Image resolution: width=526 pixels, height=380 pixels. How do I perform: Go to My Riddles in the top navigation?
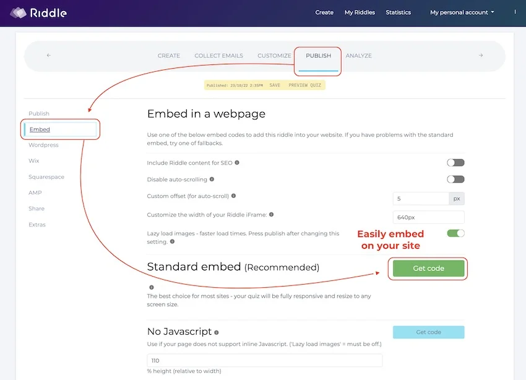(360, 12)
